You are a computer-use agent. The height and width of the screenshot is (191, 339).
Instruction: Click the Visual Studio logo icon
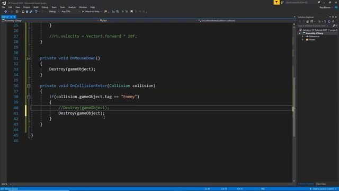[4, 3]
